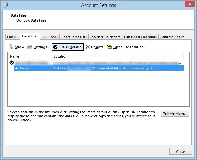Select the Data Files tab

pyautogui.click(x=30, y=36)
